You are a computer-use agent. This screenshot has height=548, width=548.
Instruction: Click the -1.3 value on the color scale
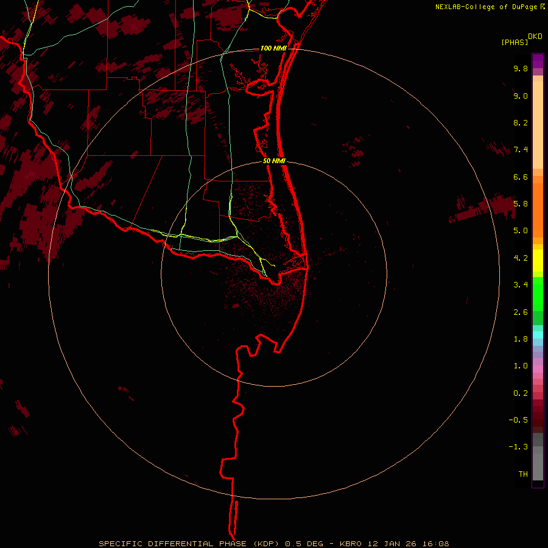(518, 447)
